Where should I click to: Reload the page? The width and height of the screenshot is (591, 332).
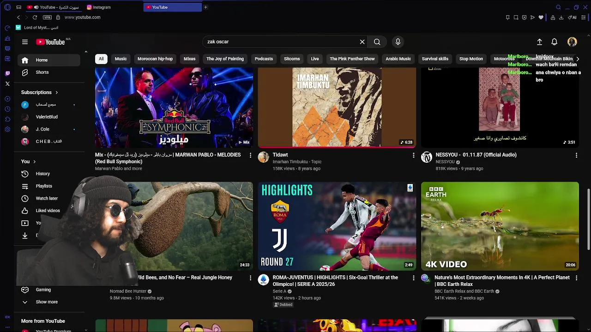(x=35, y=18)
